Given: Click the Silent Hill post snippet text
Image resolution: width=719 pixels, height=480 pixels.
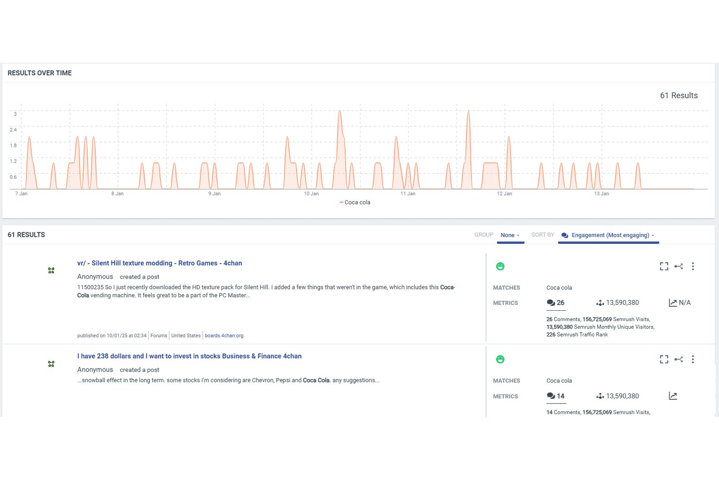Looking at the screenshot, I should tap(266, 291).
